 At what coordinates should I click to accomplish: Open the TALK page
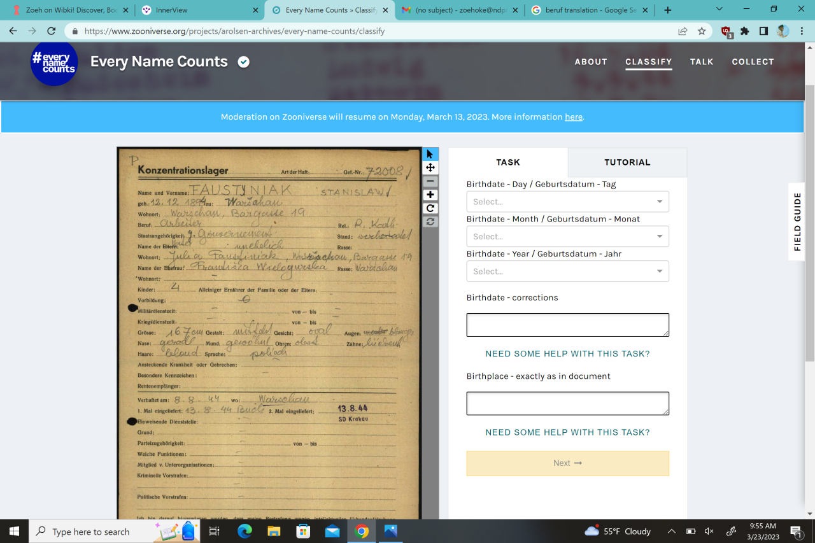[x=702, y=62]
